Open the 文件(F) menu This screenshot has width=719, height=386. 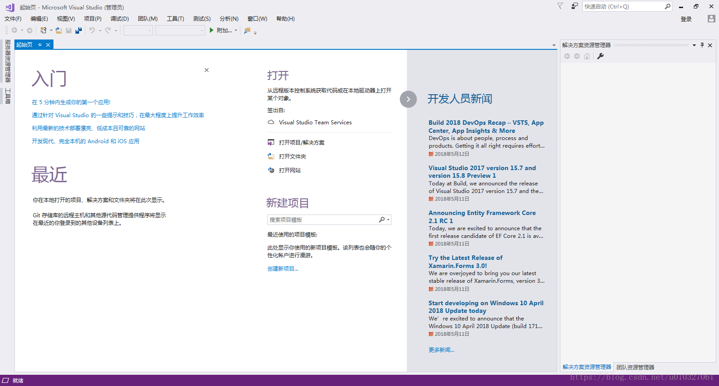pos(13,19)
